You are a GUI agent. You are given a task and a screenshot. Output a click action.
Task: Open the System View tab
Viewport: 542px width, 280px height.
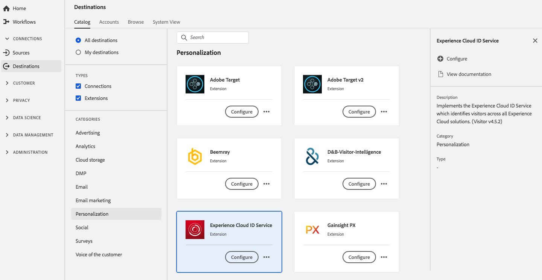tap(166, 22)
